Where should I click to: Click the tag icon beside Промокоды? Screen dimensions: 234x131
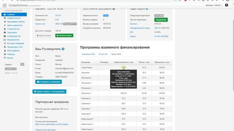[x=5, y=47]
